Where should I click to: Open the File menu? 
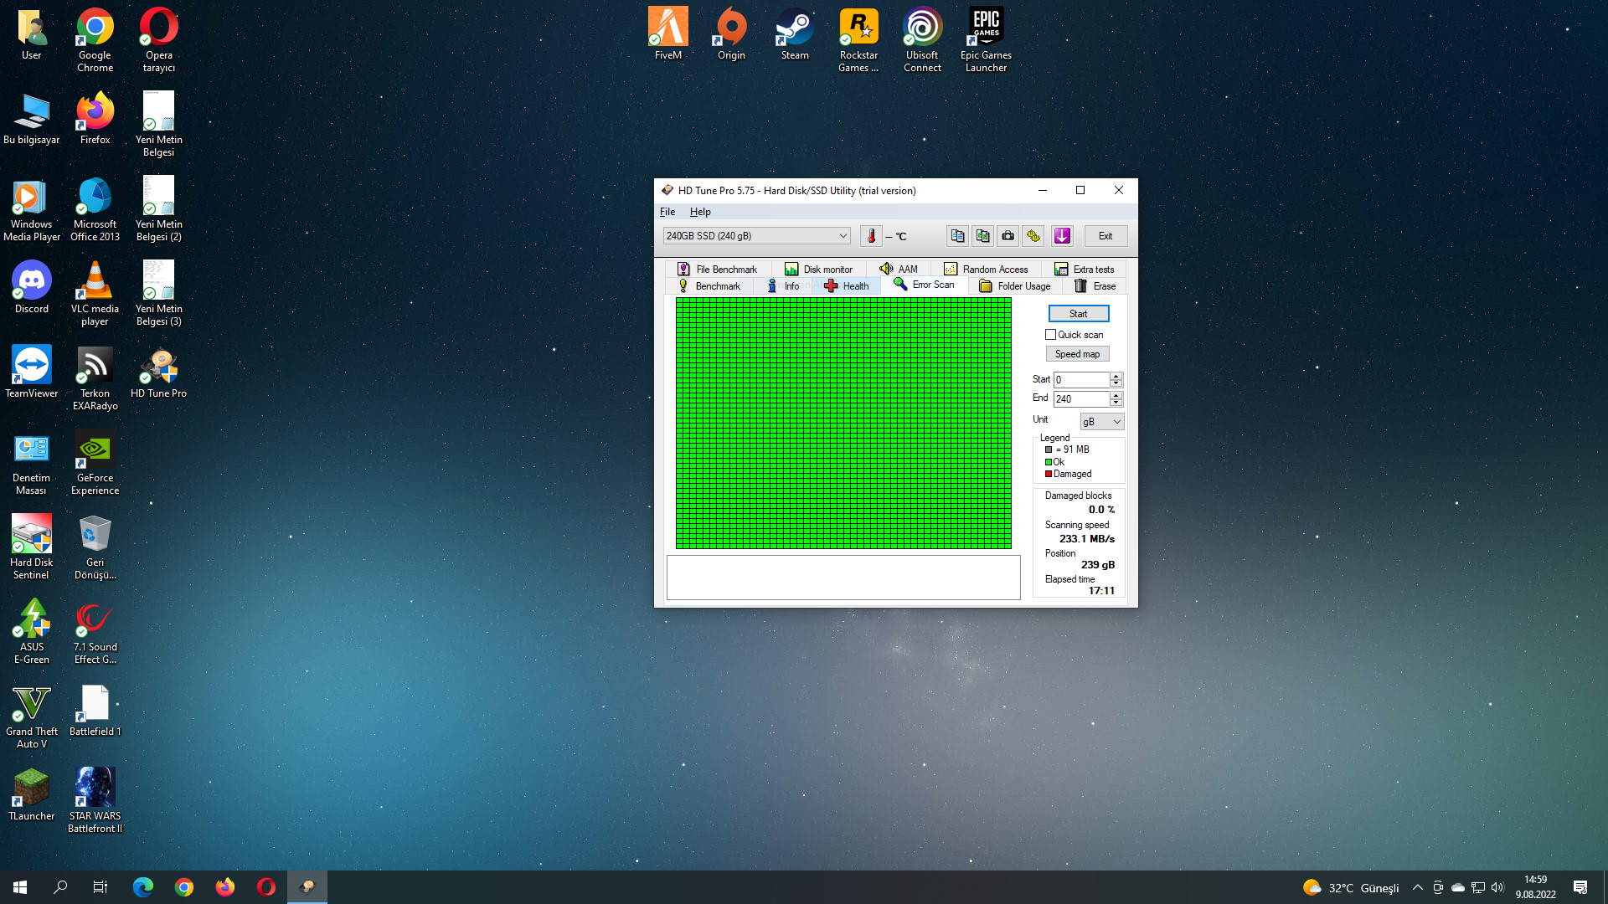(667, 212)
